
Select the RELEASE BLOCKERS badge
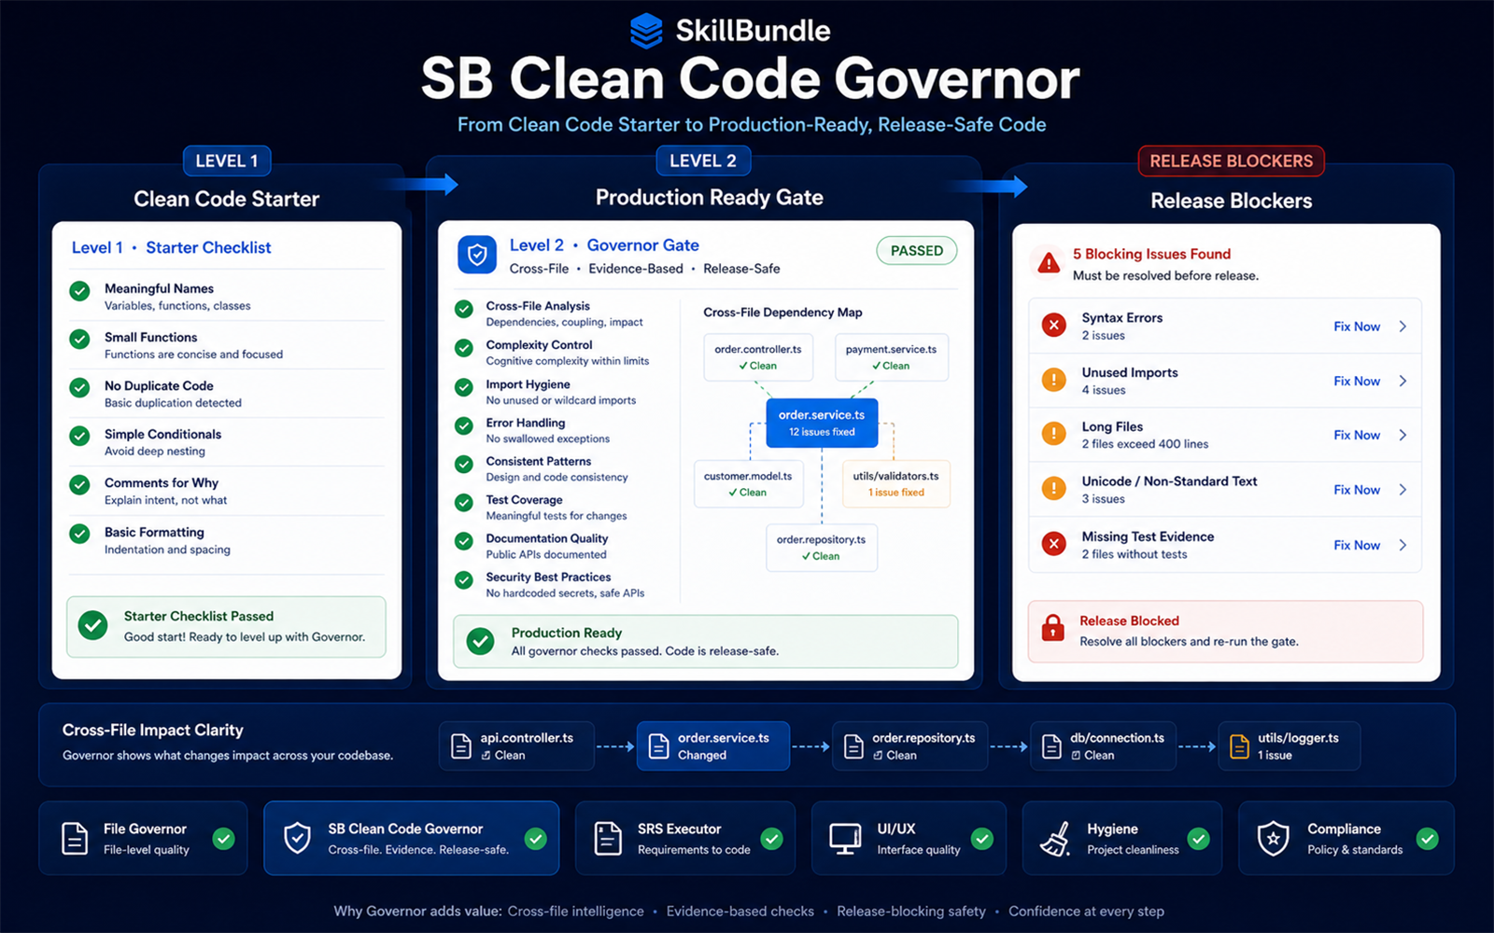1231,160
